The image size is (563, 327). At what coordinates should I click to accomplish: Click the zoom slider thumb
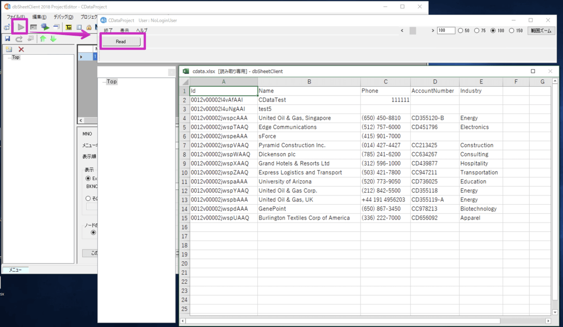pos(413,31)
